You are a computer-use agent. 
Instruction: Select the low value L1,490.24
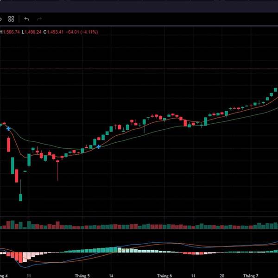point(32,32)
